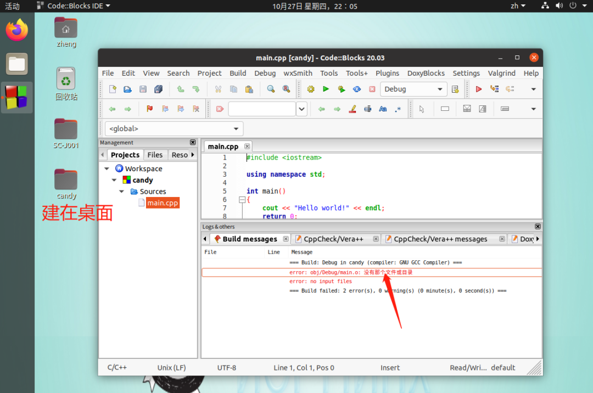
Task: Close the Logs & others panel
Action: pyautogui.click(x=538, y=226)
